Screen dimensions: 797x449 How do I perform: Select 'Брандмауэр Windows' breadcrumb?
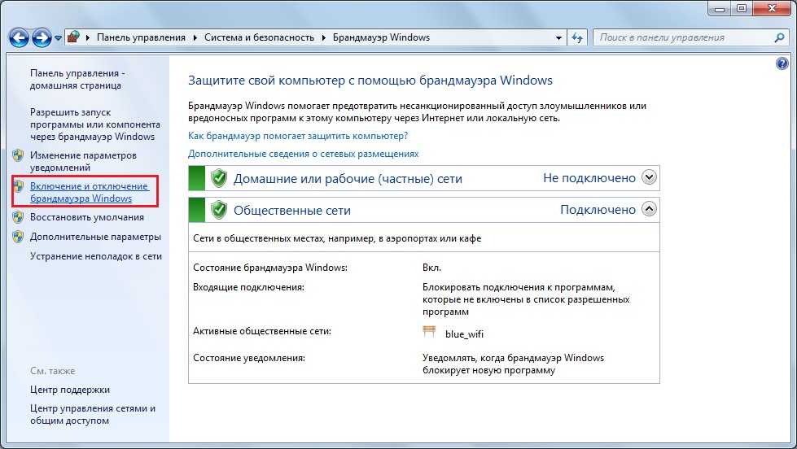(x=381, y=37)
